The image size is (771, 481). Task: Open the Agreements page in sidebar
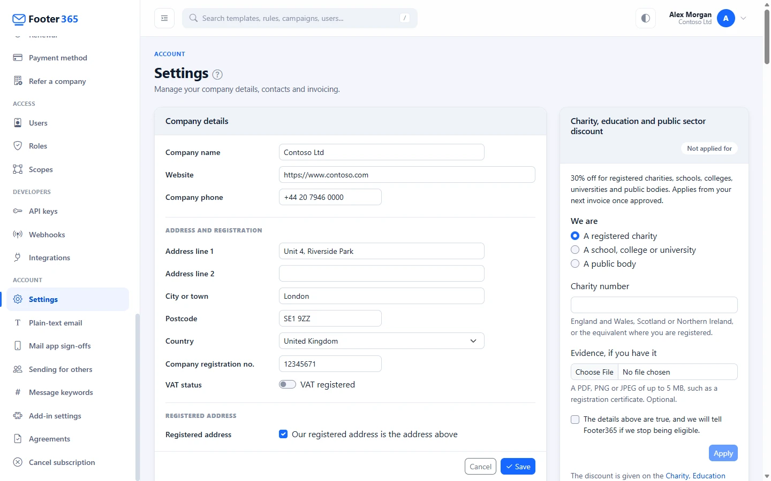pyautogui.click(x=67, y=439)
